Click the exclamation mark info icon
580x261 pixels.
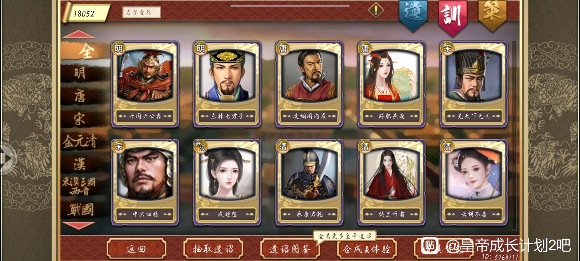tap(376, 10)
